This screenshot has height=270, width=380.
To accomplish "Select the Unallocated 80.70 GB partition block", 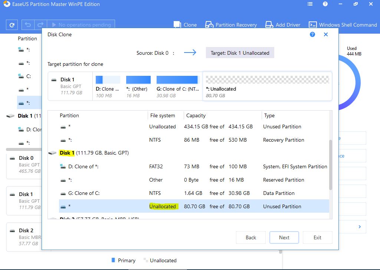I will [x=267, y=86].
